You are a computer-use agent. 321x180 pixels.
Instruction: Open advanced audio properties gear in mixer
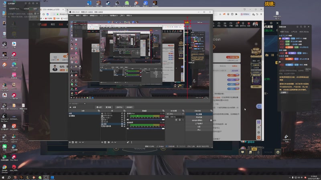pyautogui.click(x=128, y=142)
